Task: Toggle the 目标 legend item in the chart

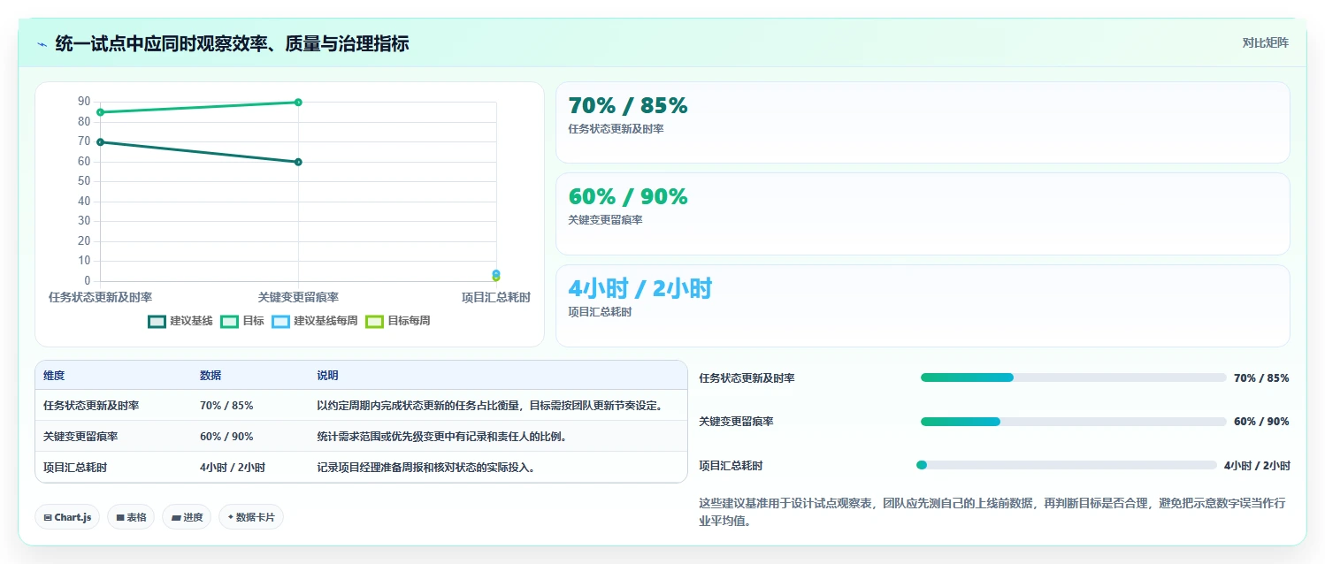Action: 242,321
